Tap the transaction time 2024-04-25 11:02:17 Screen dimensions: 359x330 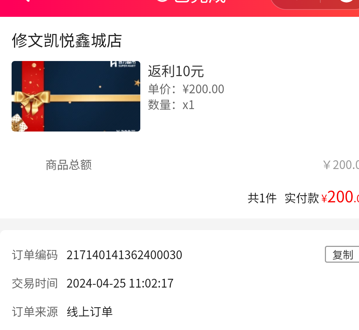tap(120, 283)
